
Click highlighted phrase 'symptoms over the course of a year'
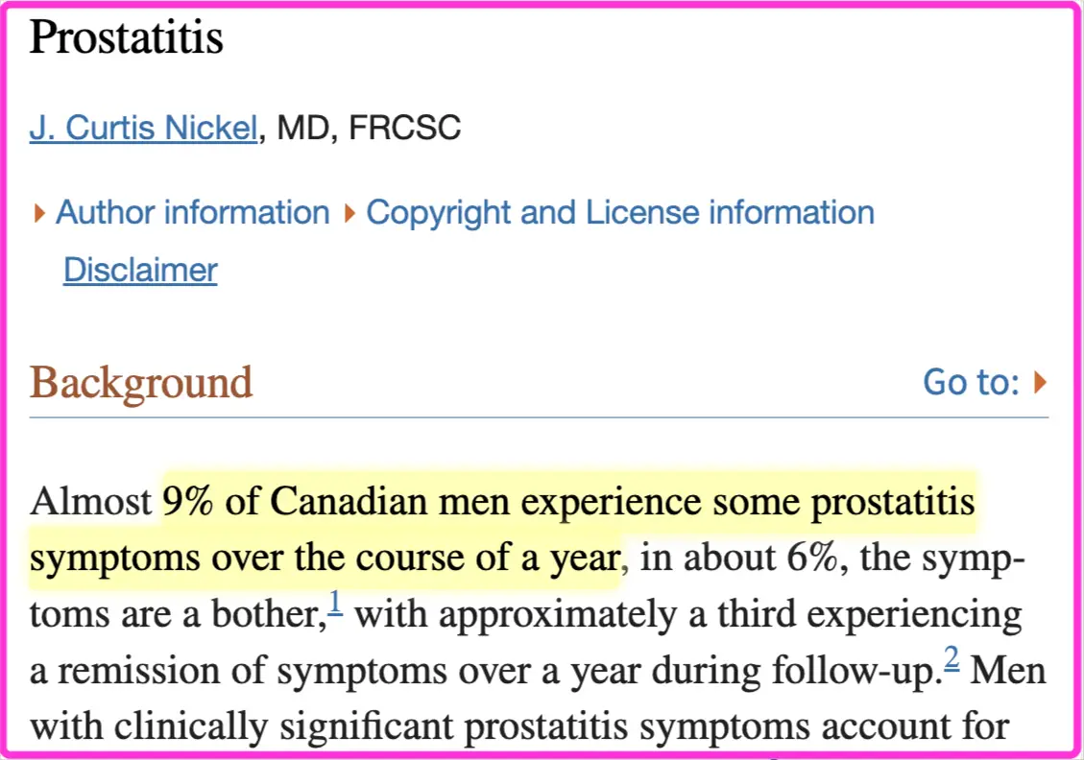[x=325, y=558]
